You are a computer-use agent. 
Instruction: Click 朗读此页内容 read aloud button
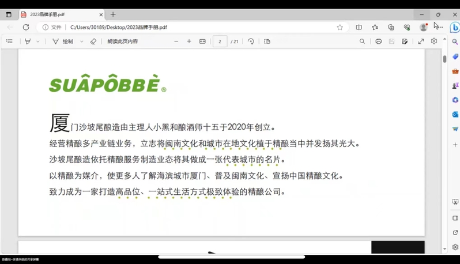123,42
